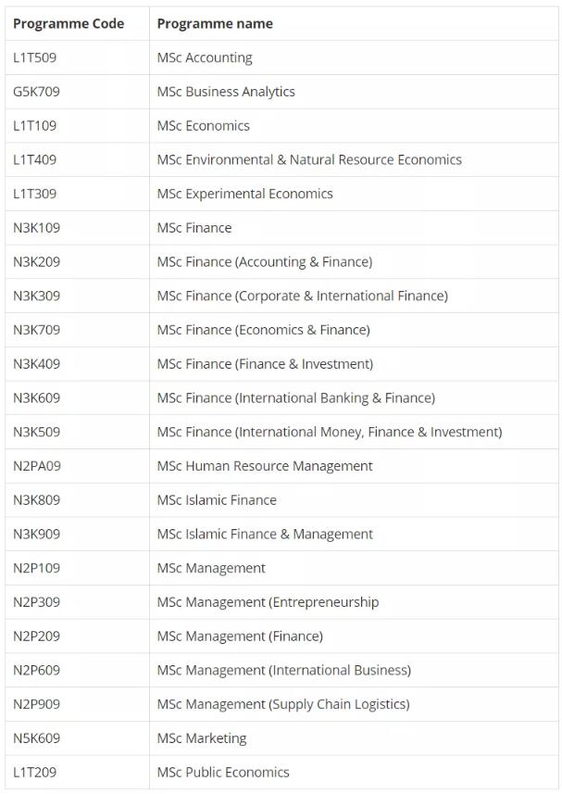Select the plain MSc Finance entry
The width and height of the screenshot is (562, 794).
coord(194,228)
